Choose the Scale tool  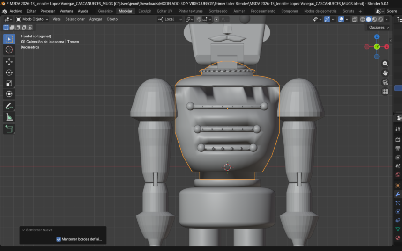(9, 83)
